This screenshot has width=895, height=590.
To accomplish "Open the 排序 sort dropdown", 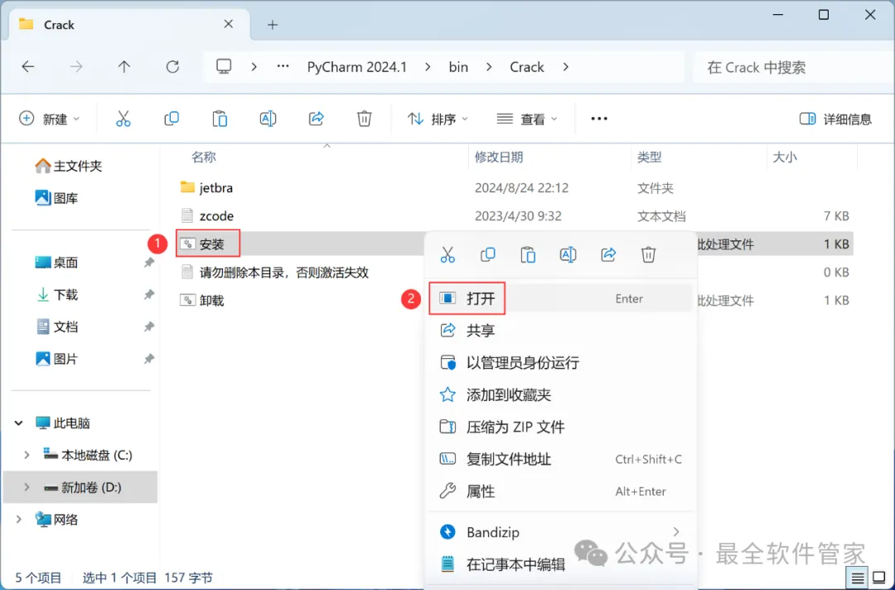I will click(438, 118).
